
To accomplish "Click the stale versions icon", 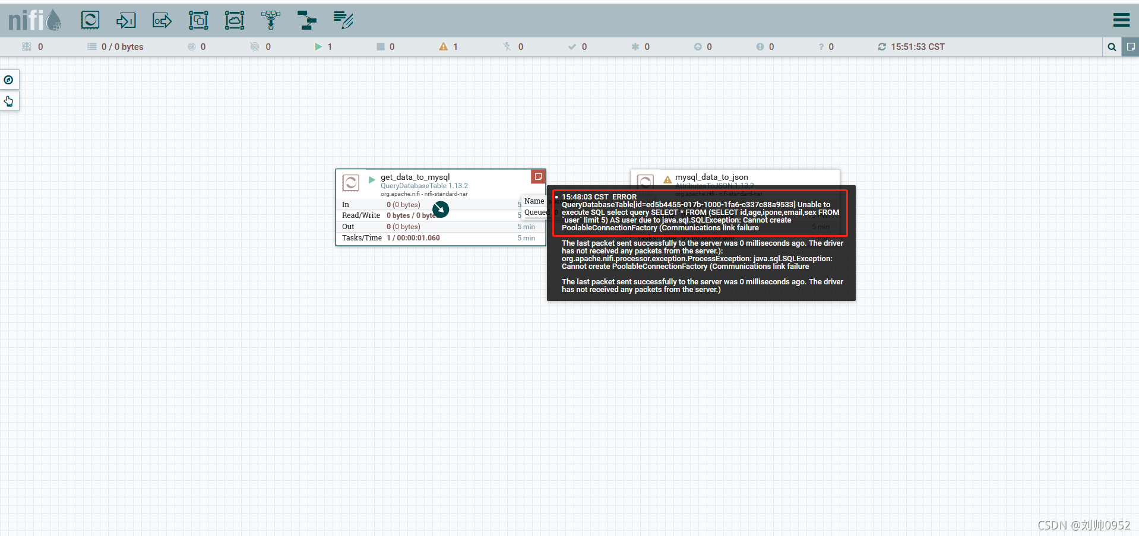I will tap(698, 47).
